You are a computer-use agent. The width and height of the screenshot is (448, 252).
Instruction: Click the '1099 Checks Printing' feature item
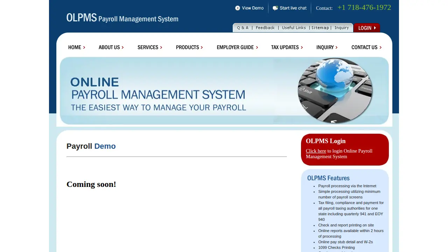point(336,247)
